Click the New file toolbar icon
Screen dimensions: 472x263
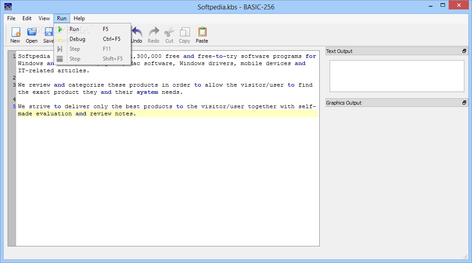(15, 32)
